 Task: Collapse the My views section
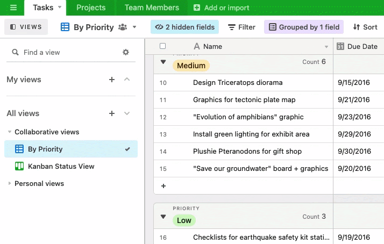127,80
